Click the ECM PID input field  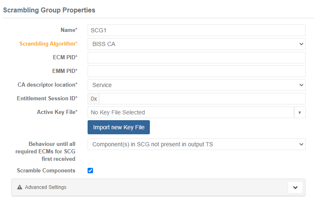(x=196, y=58)
